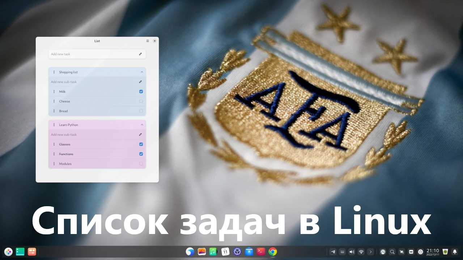The image size is (463, 260).
Task: Open the onscreen keyboard tray icon
Action: (342, 252)
